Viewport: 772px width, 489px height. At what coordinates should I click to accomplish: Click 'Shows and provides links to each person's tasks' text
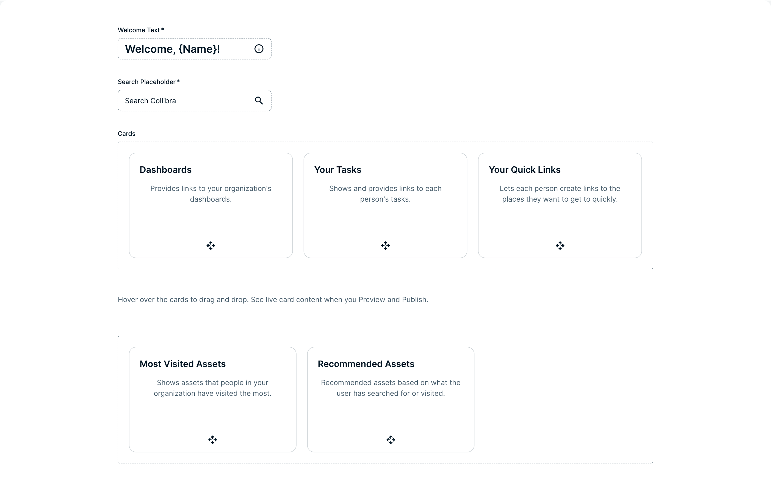point(385,194)
